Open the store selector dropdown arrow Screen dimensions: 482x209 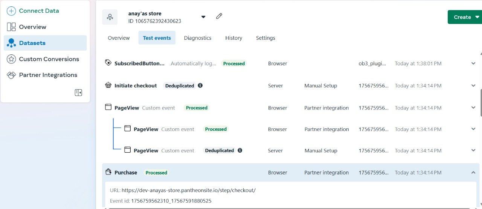pos(203,17)
